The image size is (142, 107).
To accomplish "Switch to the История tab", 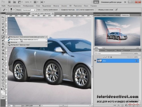I will coord(97,15).
